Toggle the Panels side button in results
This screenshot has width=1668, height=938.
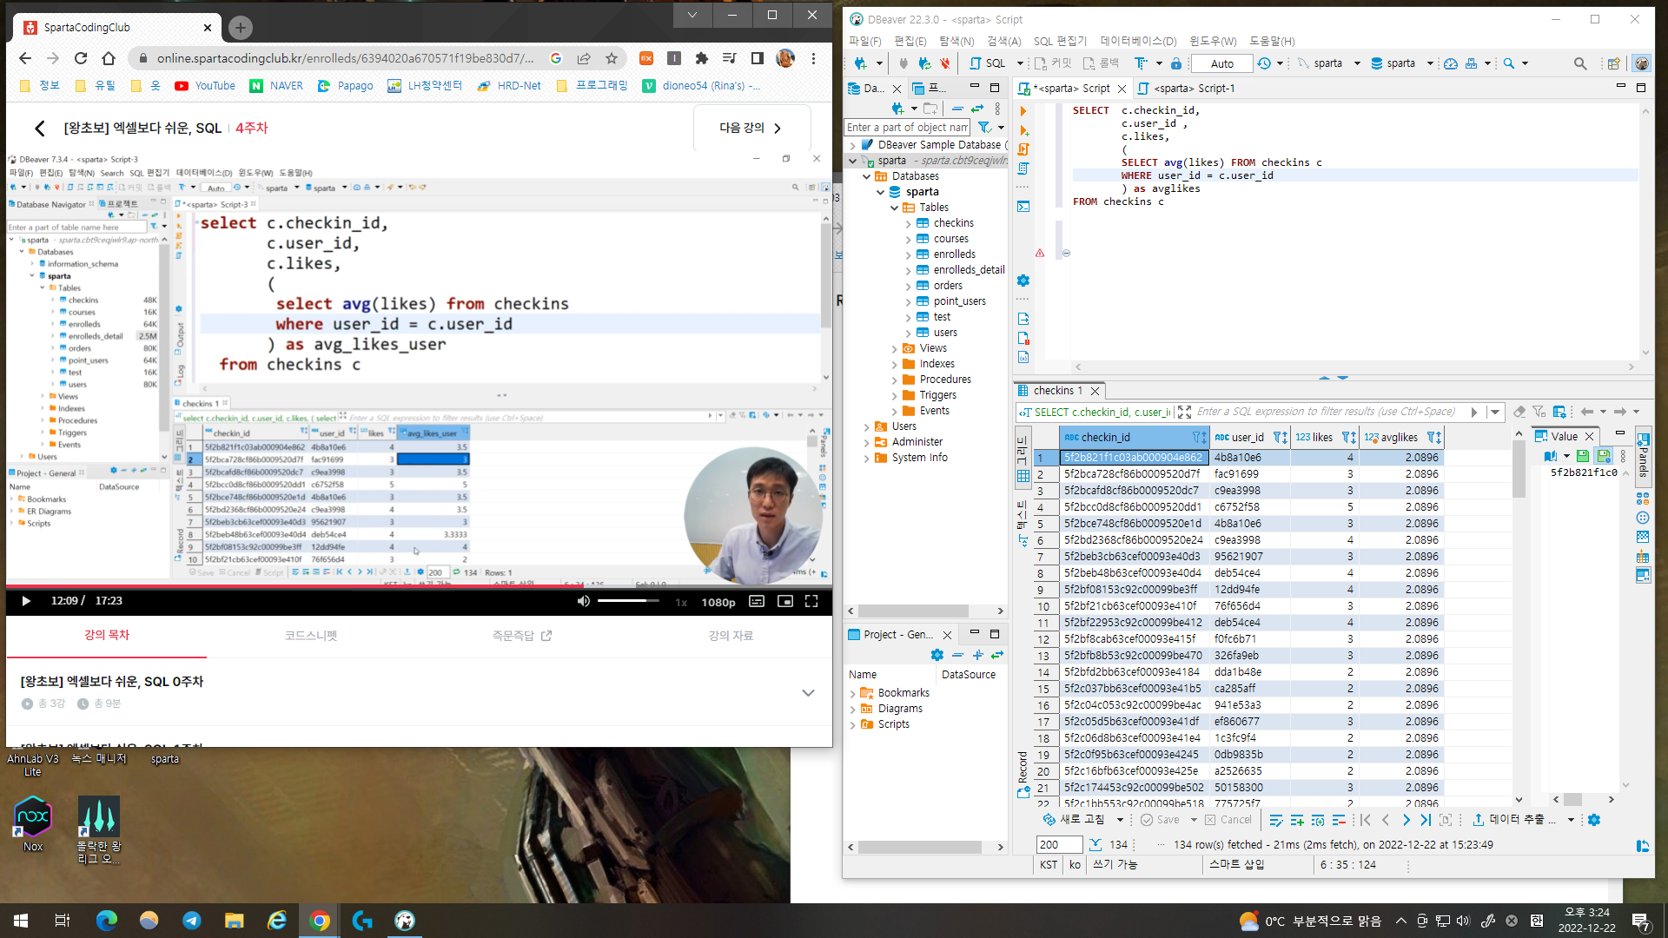1643,456
